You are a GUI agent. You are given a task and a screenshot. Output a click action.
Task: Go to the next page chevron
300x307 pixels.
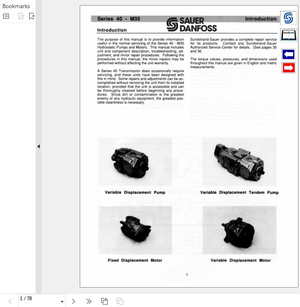[73, 301]
